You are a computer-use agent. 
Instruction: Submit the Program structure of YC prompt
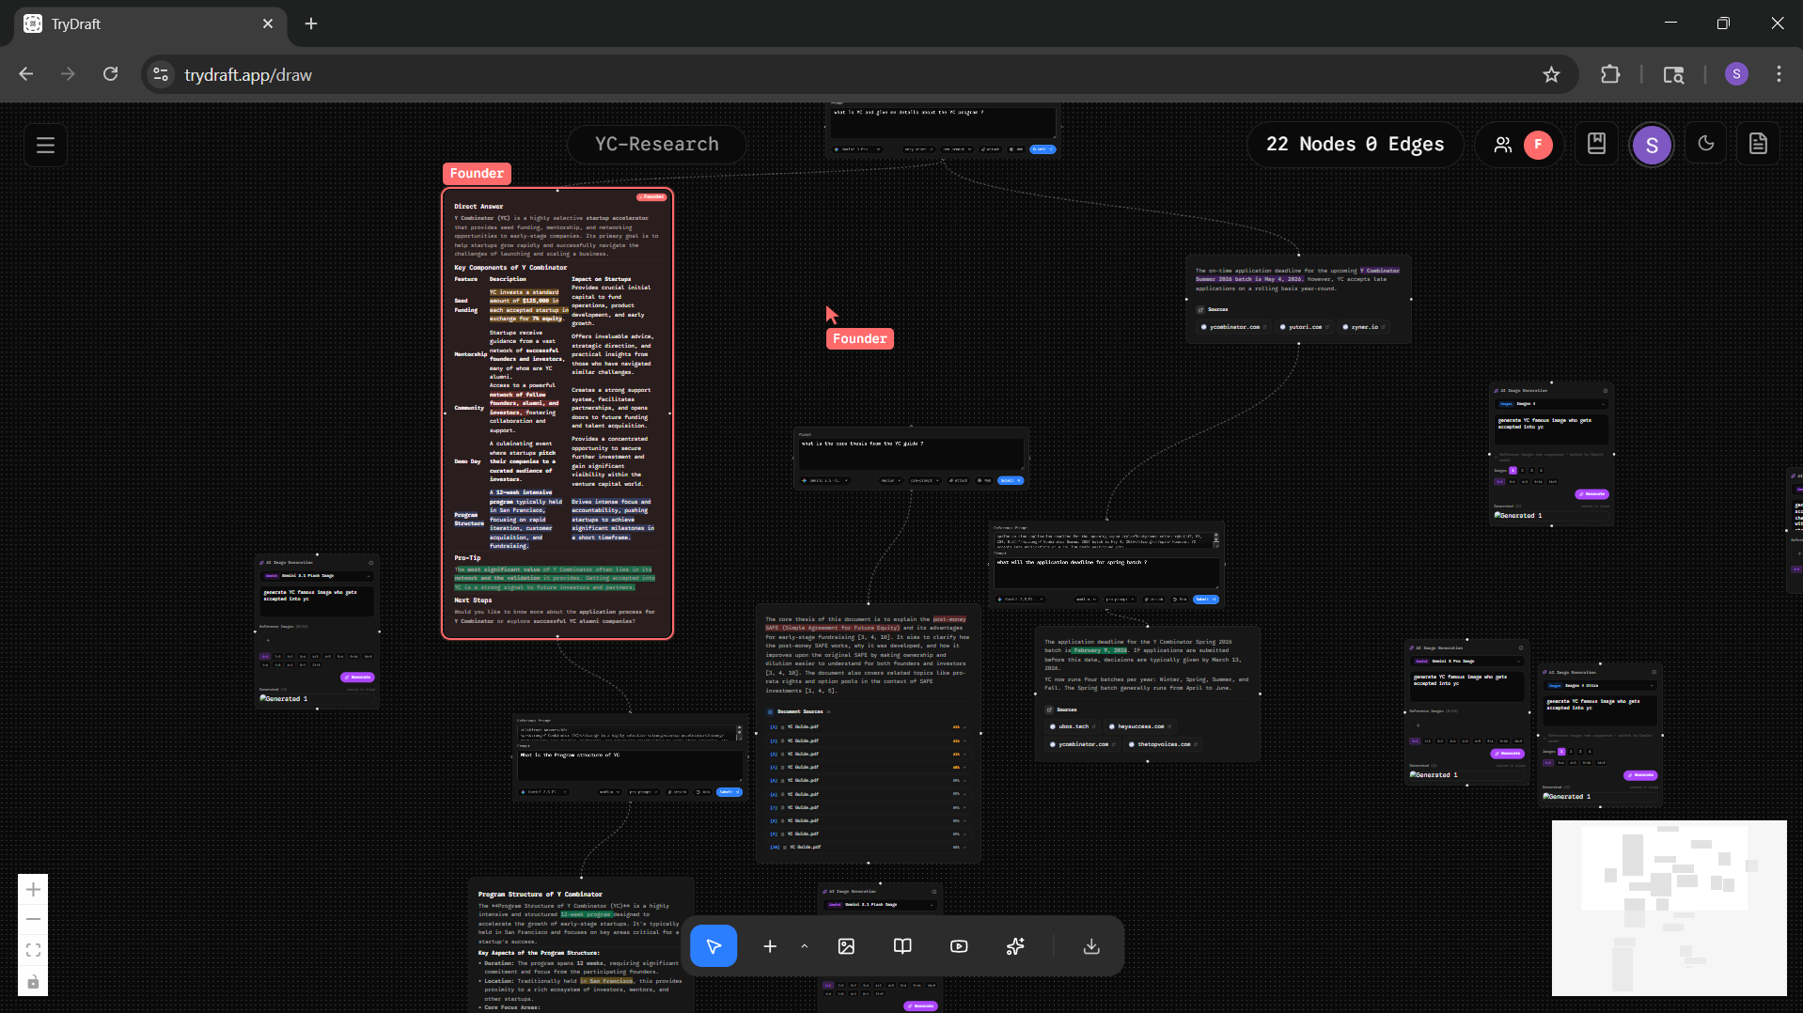pyautogui.click(x=729, y=792)
